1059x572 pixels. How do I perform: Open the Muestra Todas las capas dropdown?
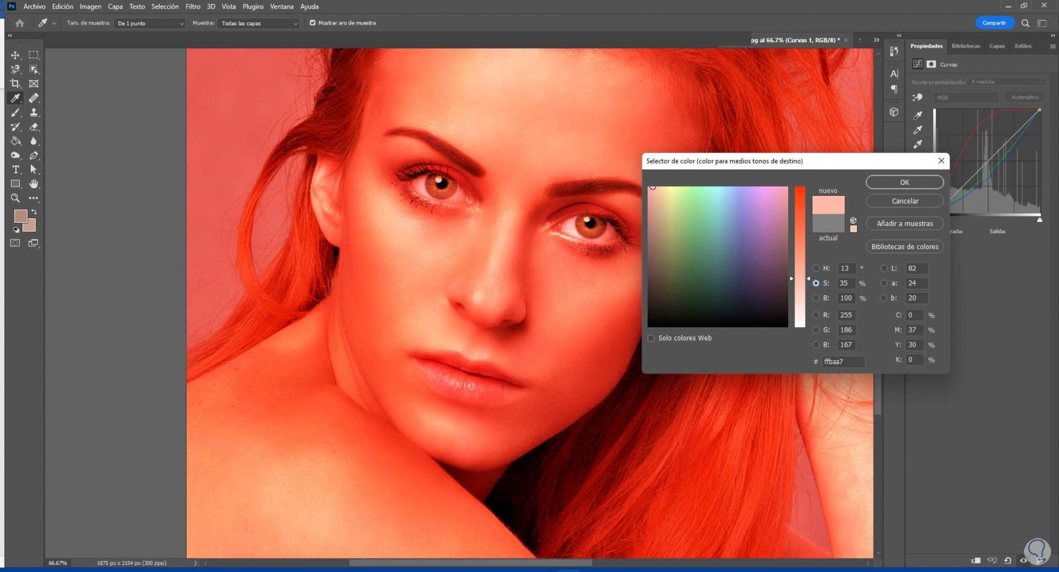coord(259,23)
